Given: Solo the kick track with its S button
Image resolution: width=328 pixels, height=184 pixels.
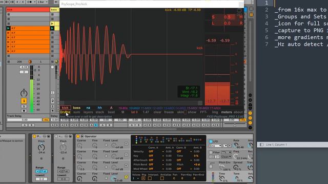Looking at the screenshot, I should (x=24, y=106).
